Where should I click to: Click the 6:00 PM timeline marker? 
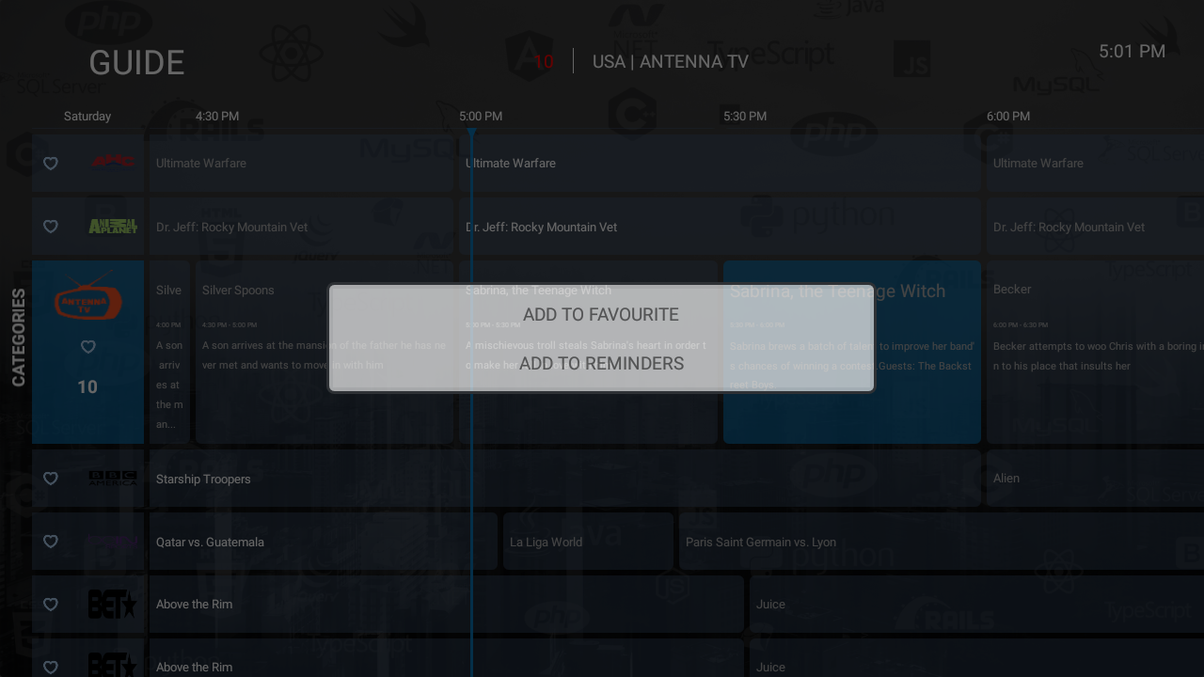(1008, 117)
